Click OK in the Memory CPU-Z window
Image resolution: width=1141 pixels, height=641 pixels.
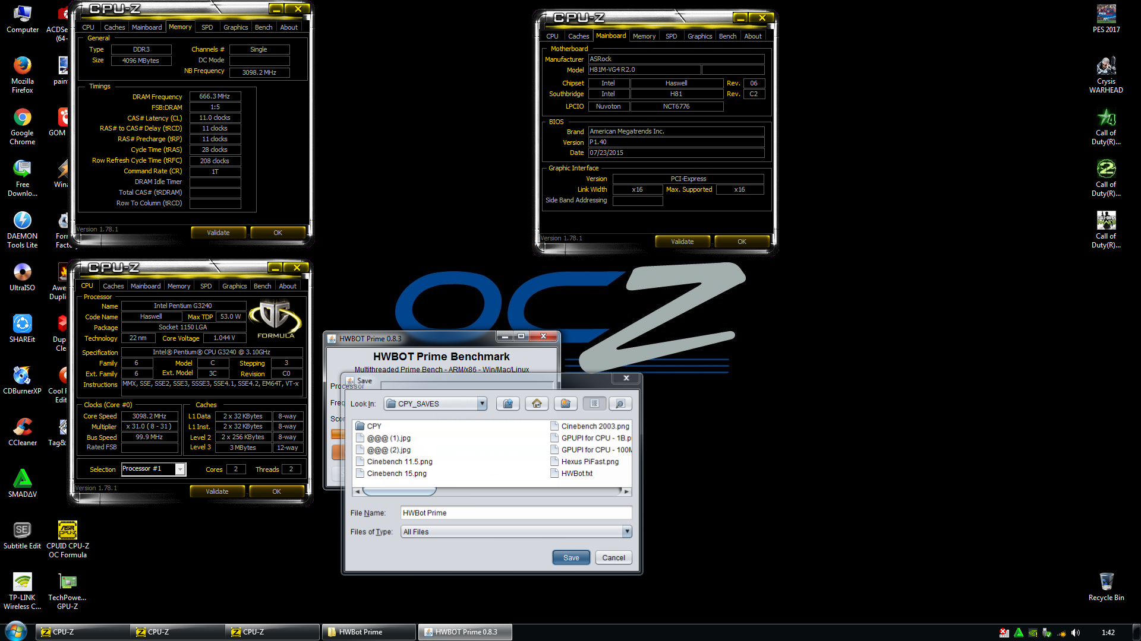(x=278, y=233)
